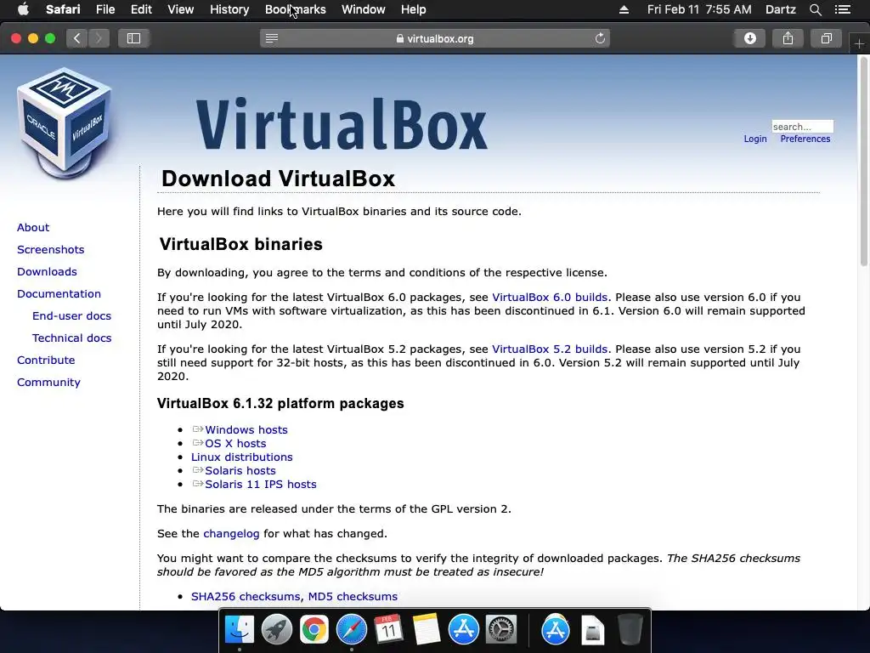Open Linux distributions link
Image resolution: width=870 pixels, height=653 pixels.
coord(241,457)
